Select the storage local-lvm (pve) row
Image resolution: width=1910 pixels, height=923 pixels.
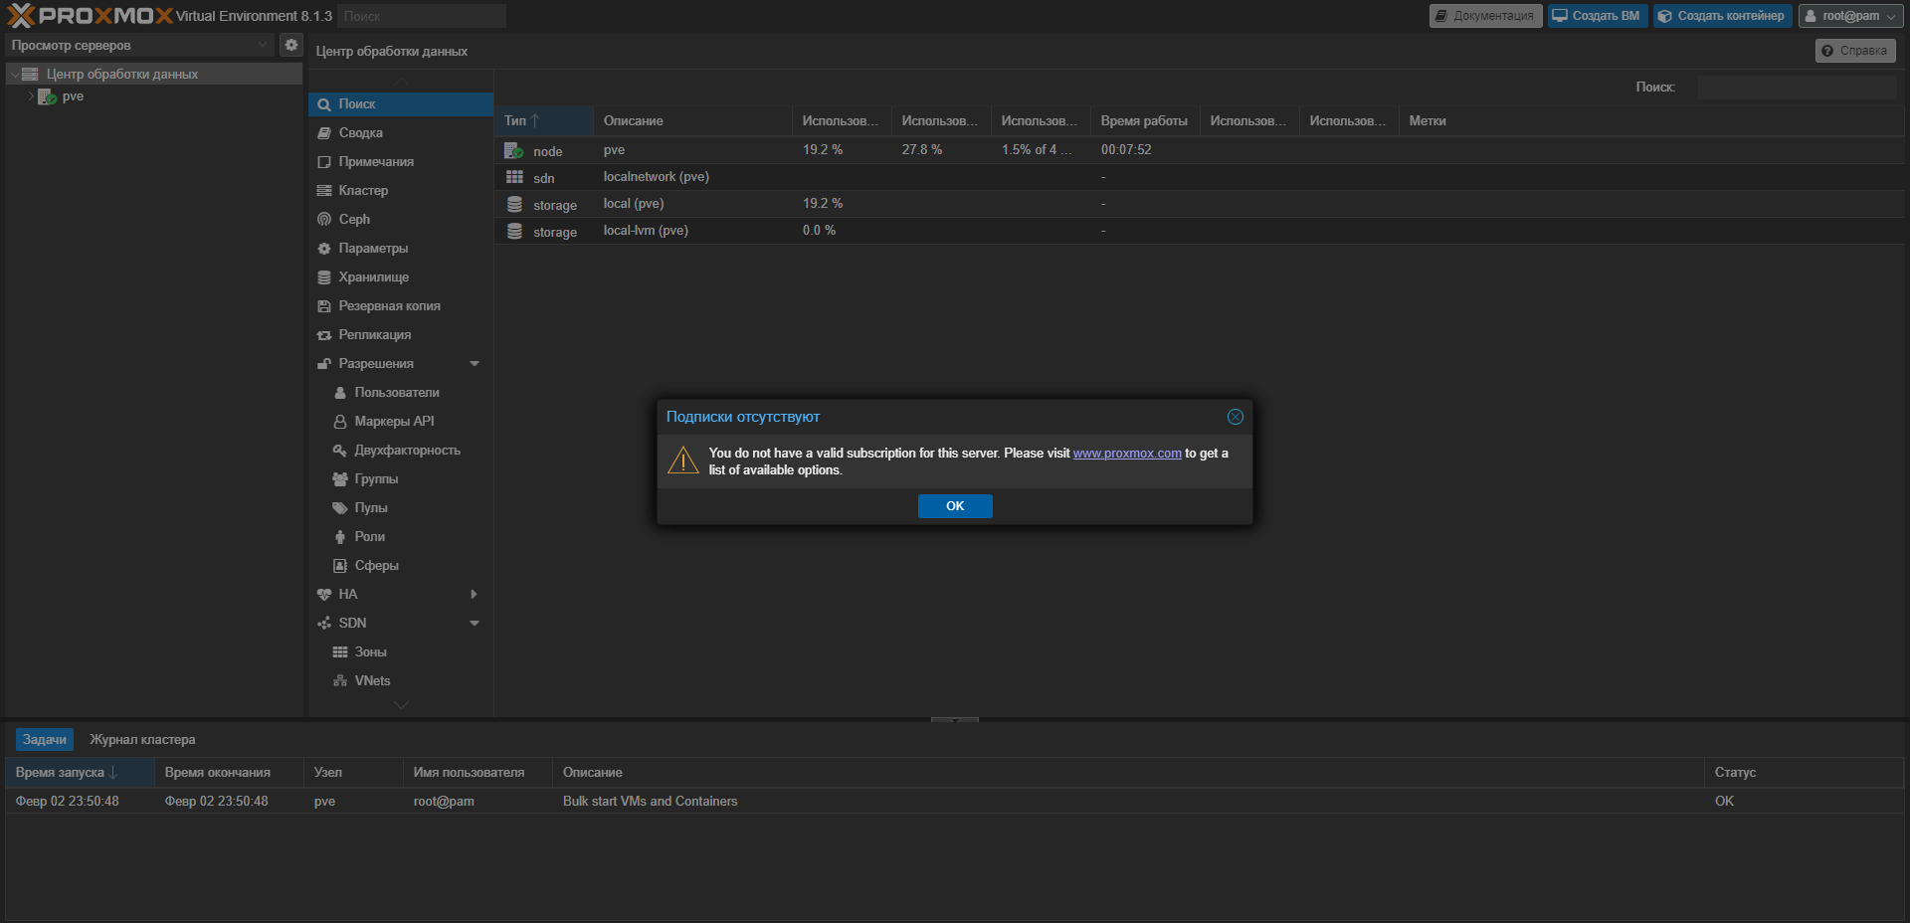pos(1200,231)
